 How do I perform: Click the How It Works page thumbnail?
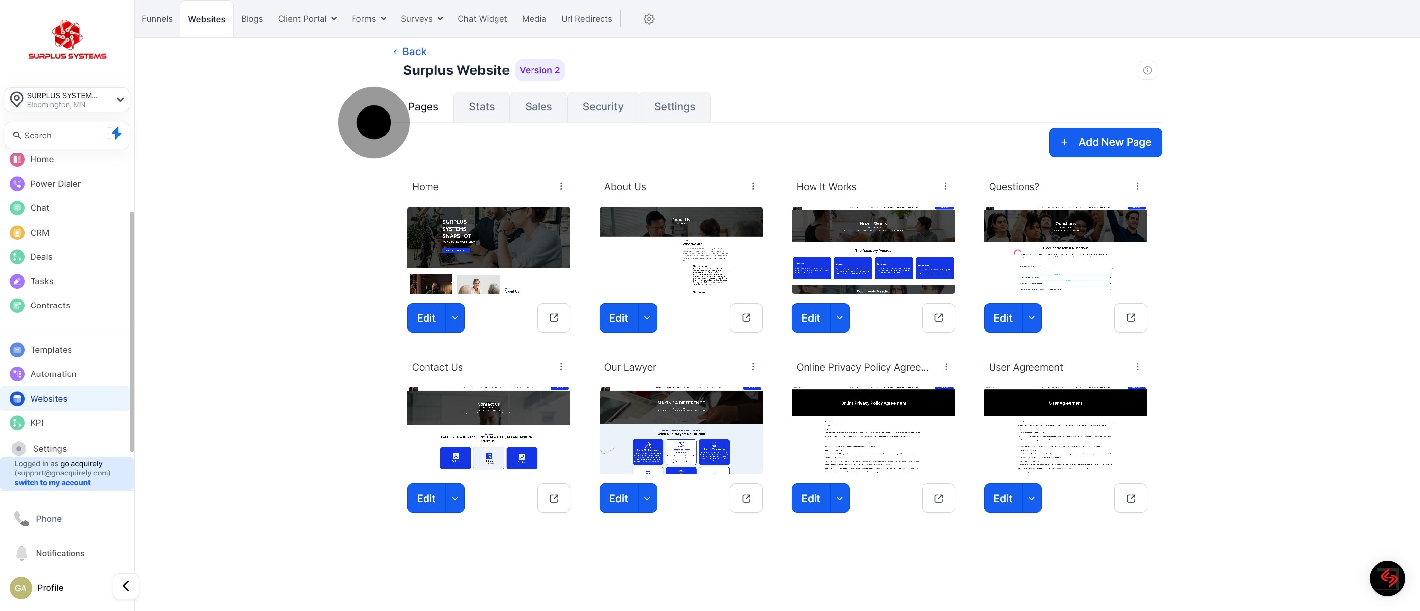(x=873, y=250)
